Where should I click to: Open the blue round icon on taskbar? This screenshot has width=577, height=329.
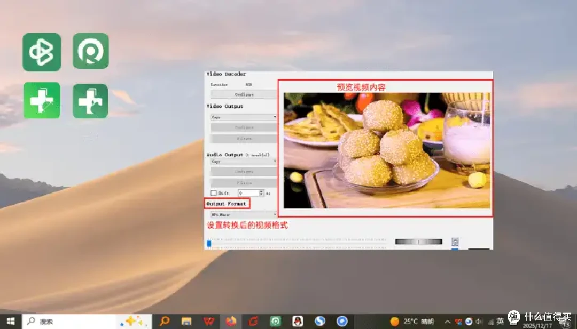pos(342,322)
